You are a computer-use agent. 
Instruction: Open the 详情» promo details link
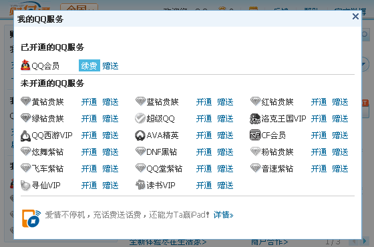(x=223, y=215)
